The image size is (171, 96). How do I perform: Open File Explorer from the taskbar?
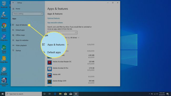point(60,94)
